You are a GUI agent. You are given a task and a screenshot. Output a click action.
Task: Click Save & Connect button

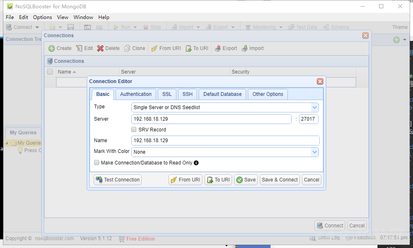click(280, 180)
